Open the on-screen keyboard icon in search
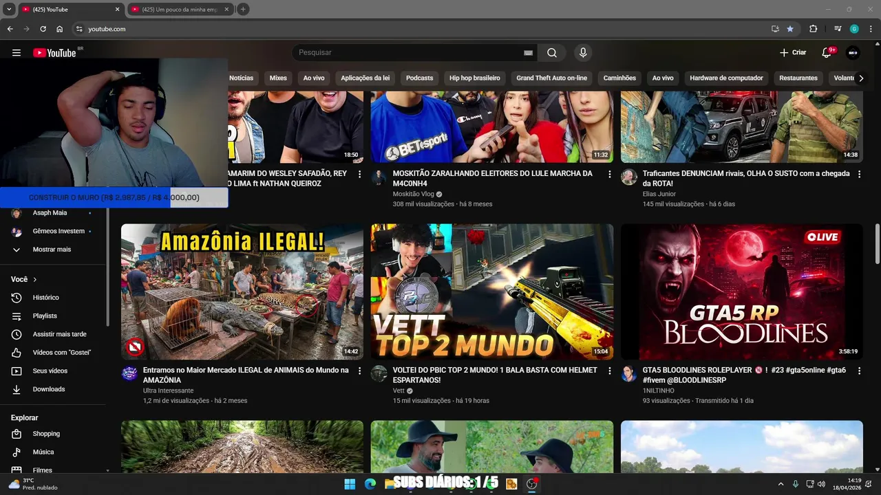The image size is (881, 495). click(528, 53)
